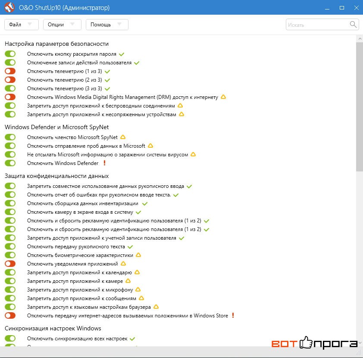
Task: Toggle the "Отключить сборщика данных инвентаризации" switch
Action: click(10, 203)
